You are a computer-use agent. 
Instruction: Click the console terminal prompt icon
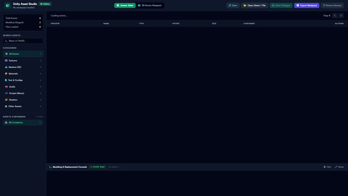[x=50, y=167]
